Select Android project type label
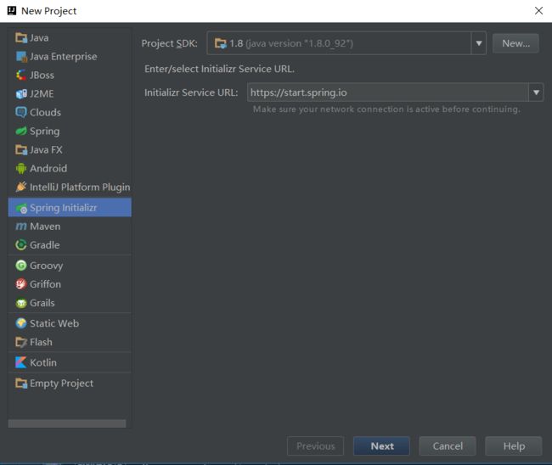This screenshot has width=552, height=465. (x=48, y=168)
